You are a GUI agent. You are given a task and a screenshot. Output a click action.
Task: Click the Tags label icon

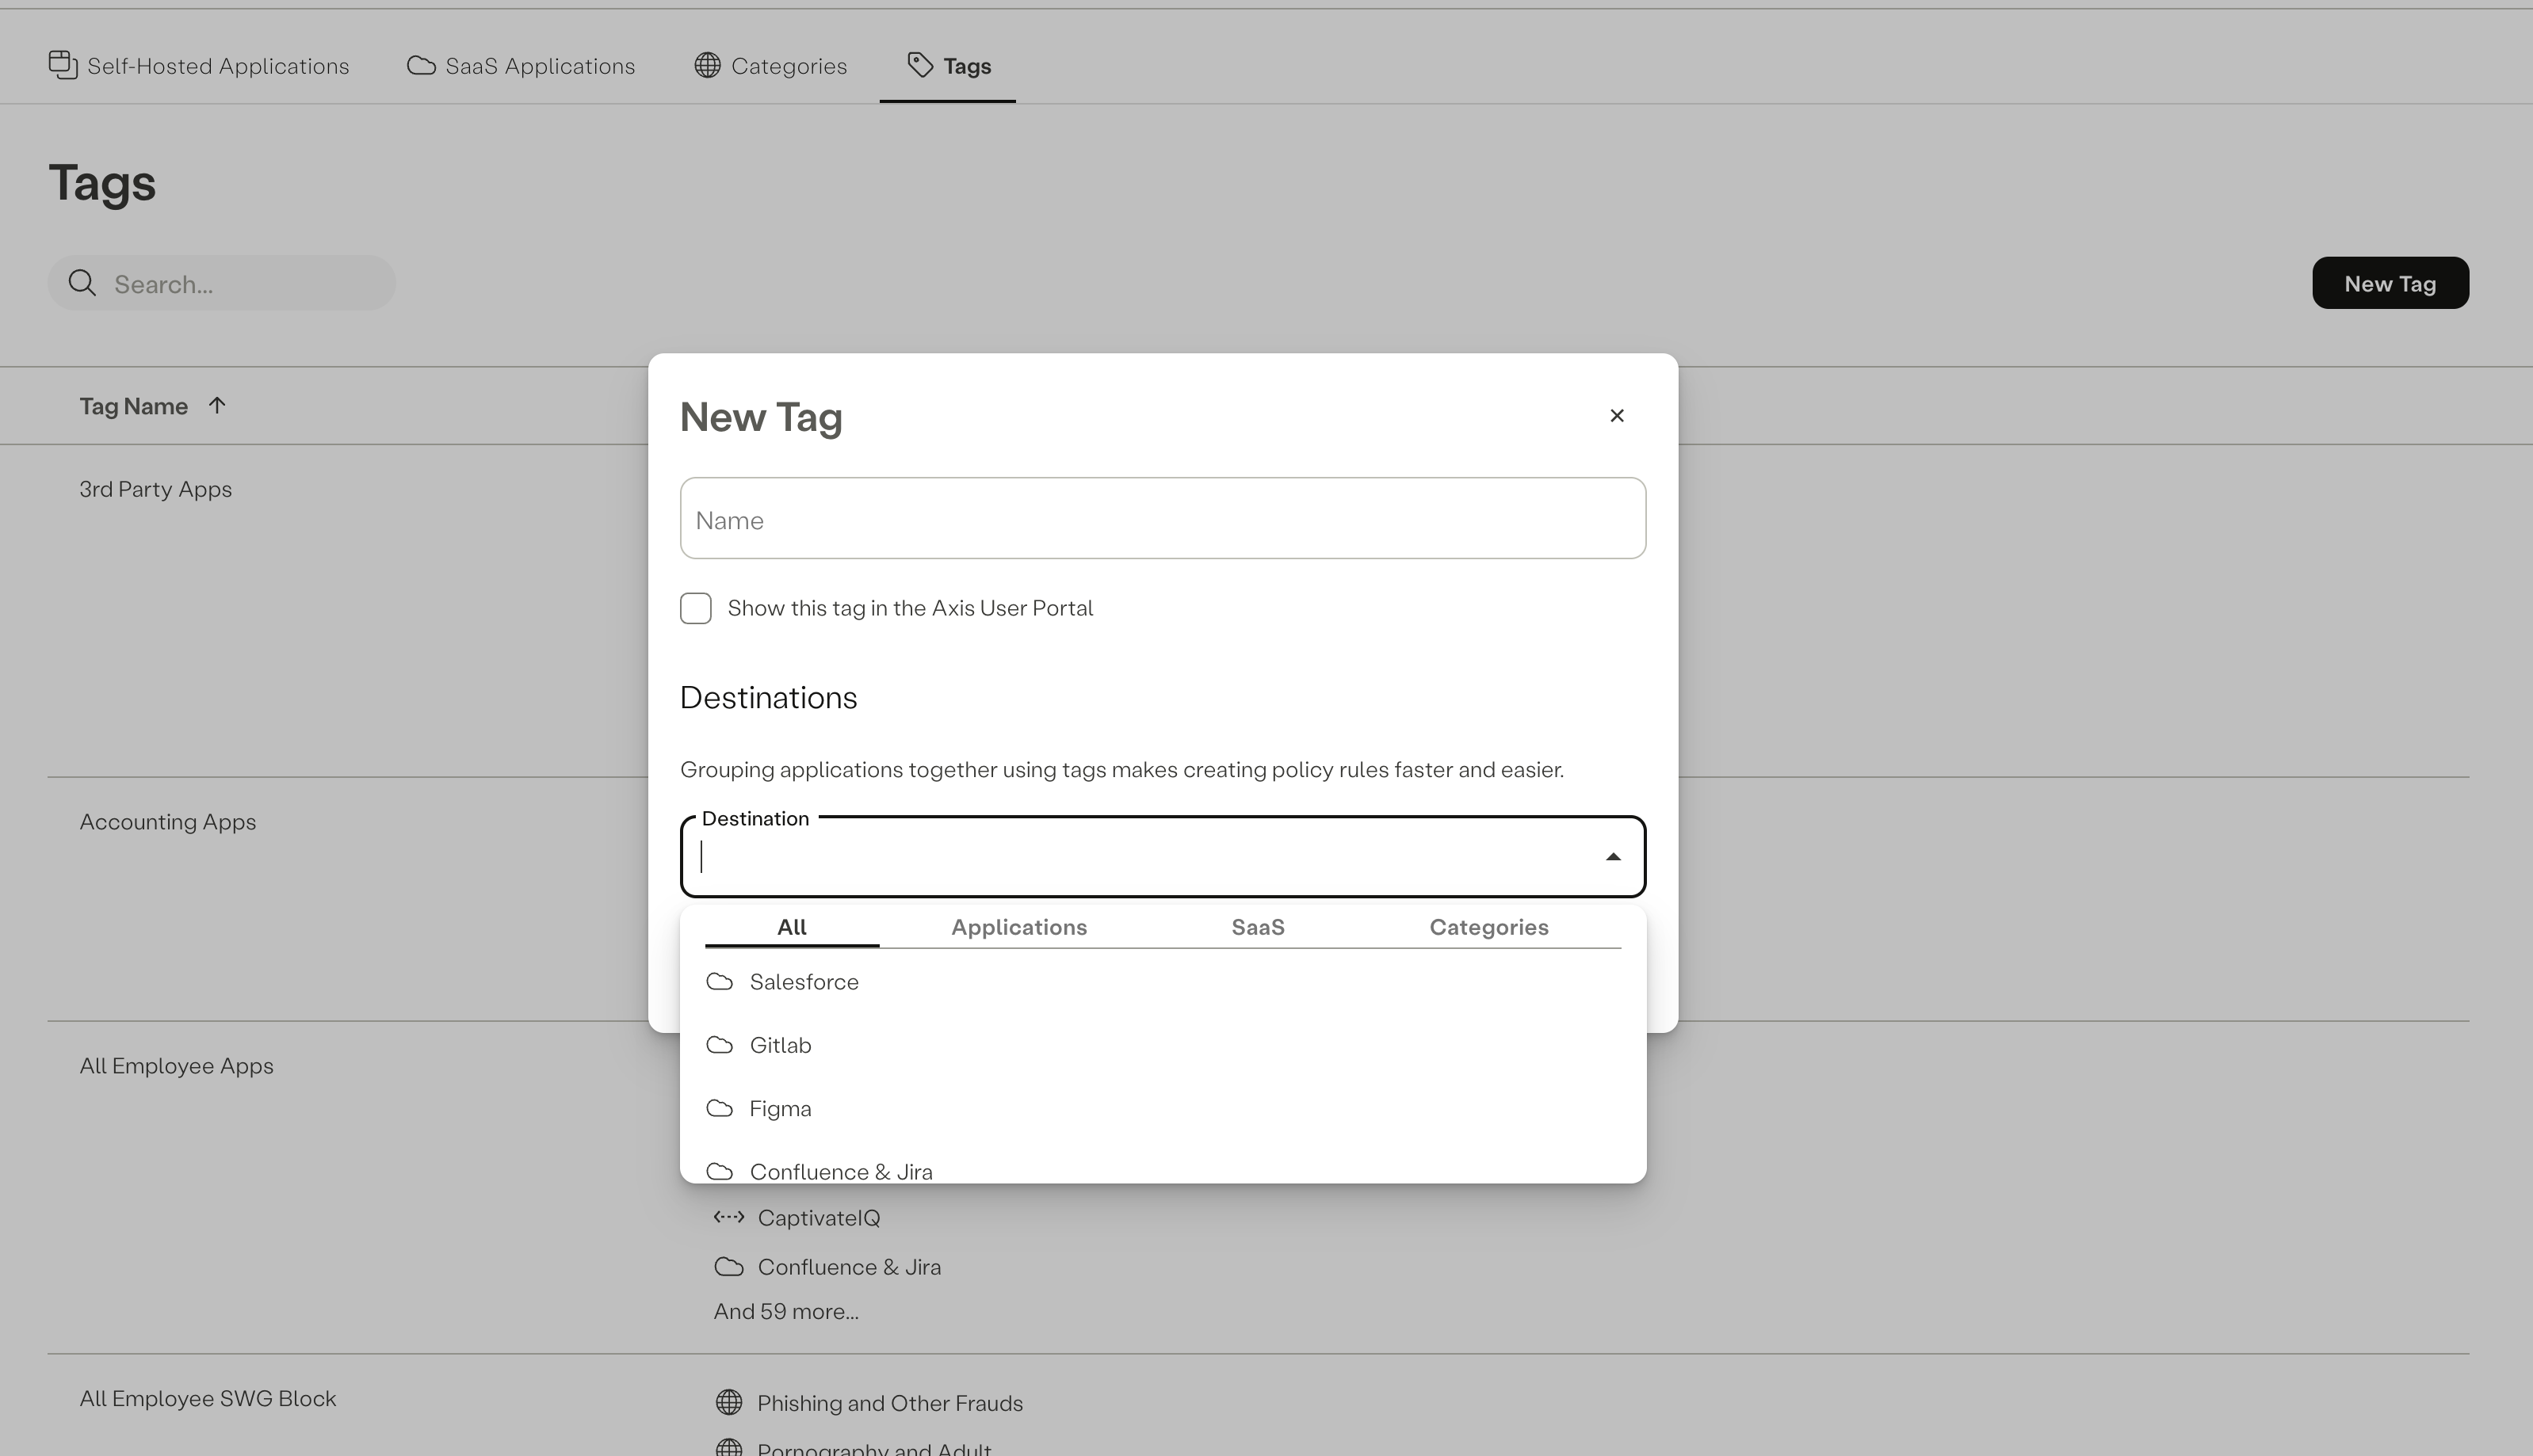[x=919, y=66]
